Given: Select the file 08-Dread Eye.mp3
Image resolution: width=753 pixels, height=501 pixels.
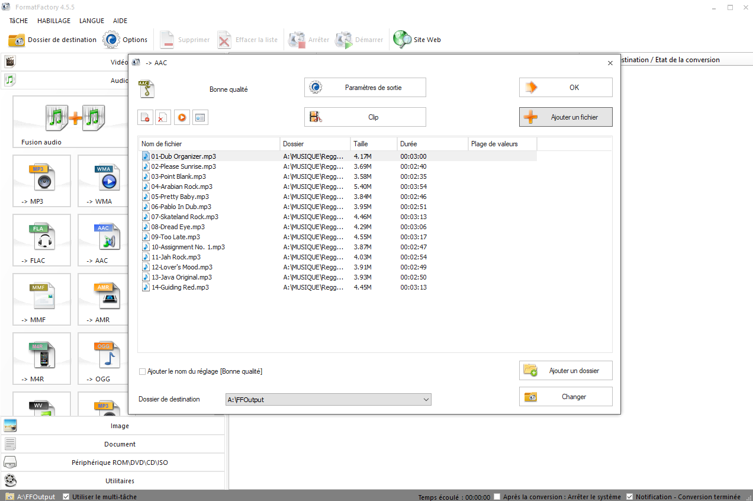Looking at the screenshot, I should [x=338, y=227].
